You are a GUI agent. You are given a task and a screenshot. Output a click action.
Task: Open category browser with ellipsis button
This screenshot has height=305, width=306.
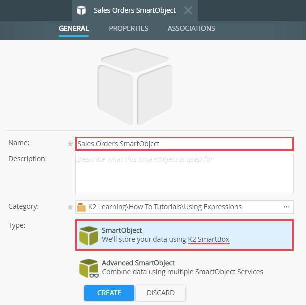click(x=286, y=207)
